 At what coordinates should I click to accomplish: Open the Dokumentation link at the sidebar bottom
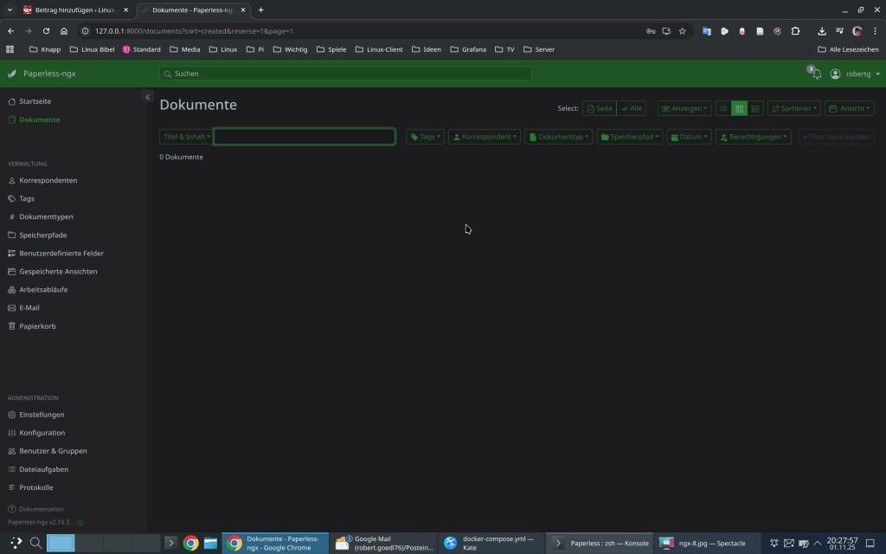pyautogui.click(x=41, y=509)
